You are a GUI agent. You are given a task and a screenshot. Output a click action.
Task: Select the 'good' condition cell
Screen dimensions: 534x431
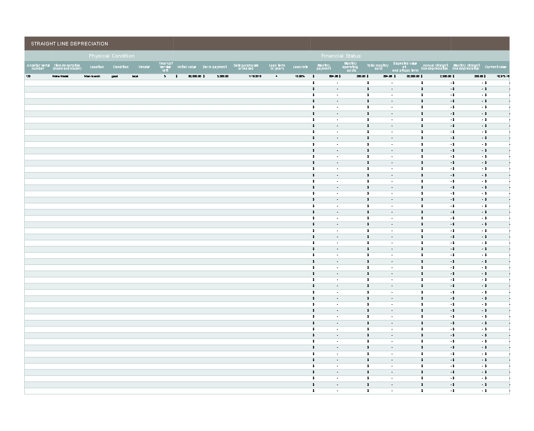[x=114, y=76]
